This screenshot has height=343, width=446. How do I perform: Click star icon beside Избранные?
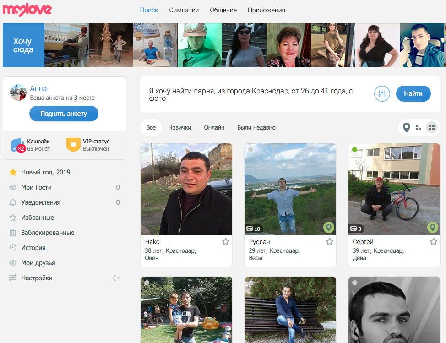point(13,218)
